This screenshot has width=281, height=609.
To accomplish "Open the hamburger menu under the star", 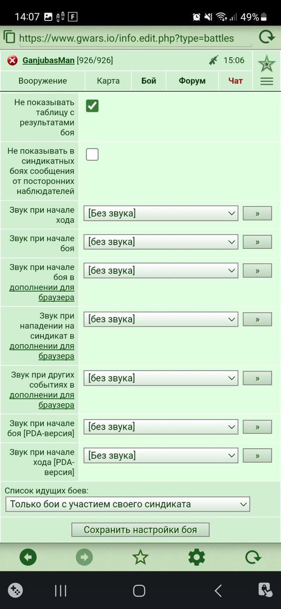I will pos(267,81).
